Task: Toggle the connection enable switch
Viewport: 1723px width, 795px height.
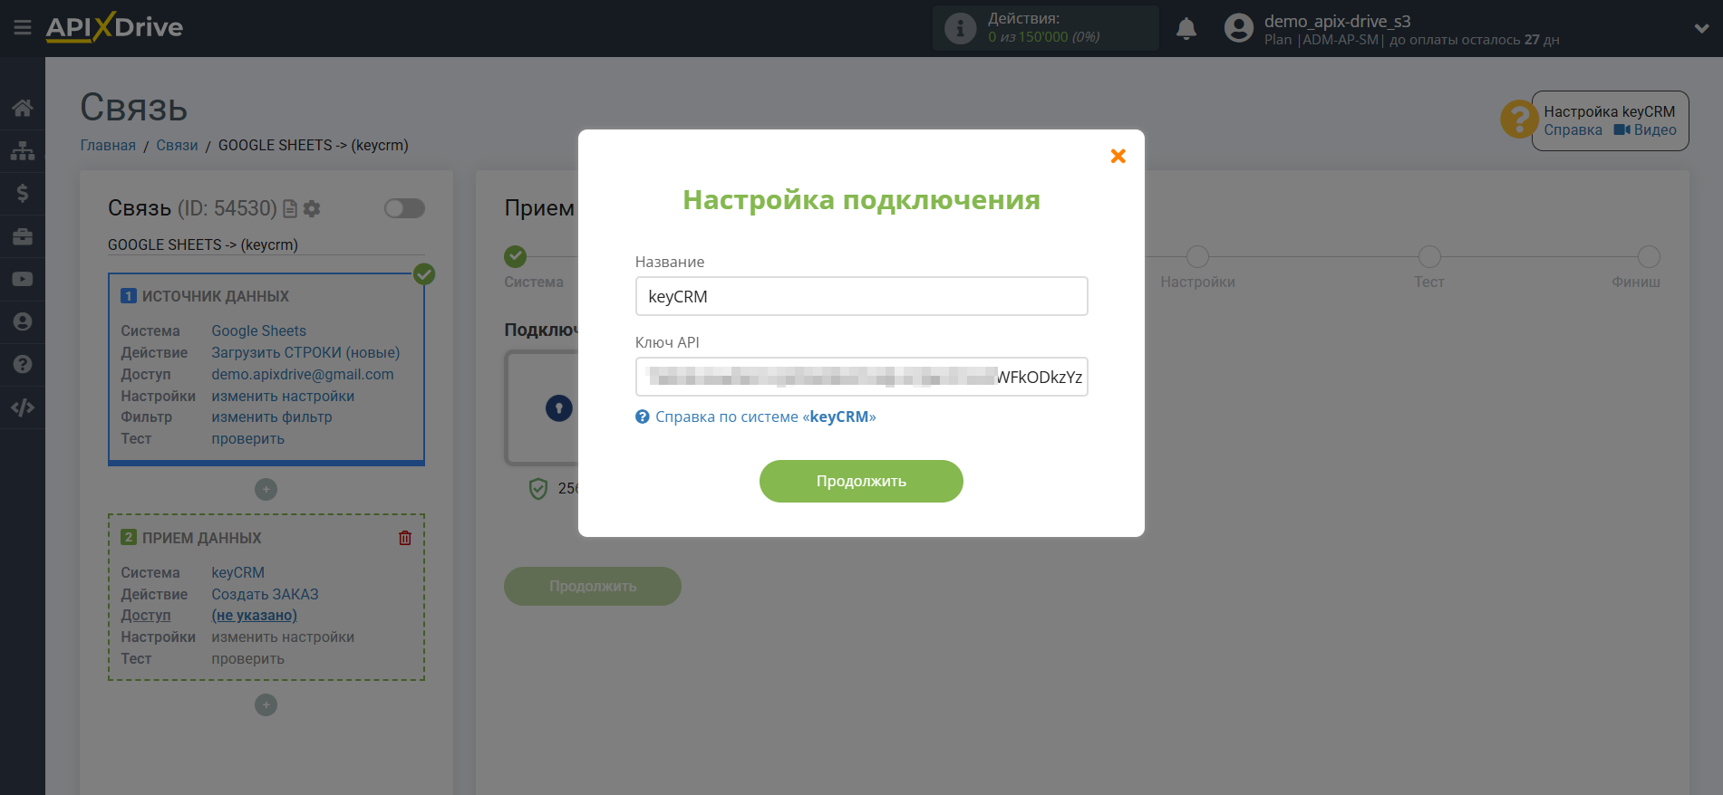Action: coord(404,208)
